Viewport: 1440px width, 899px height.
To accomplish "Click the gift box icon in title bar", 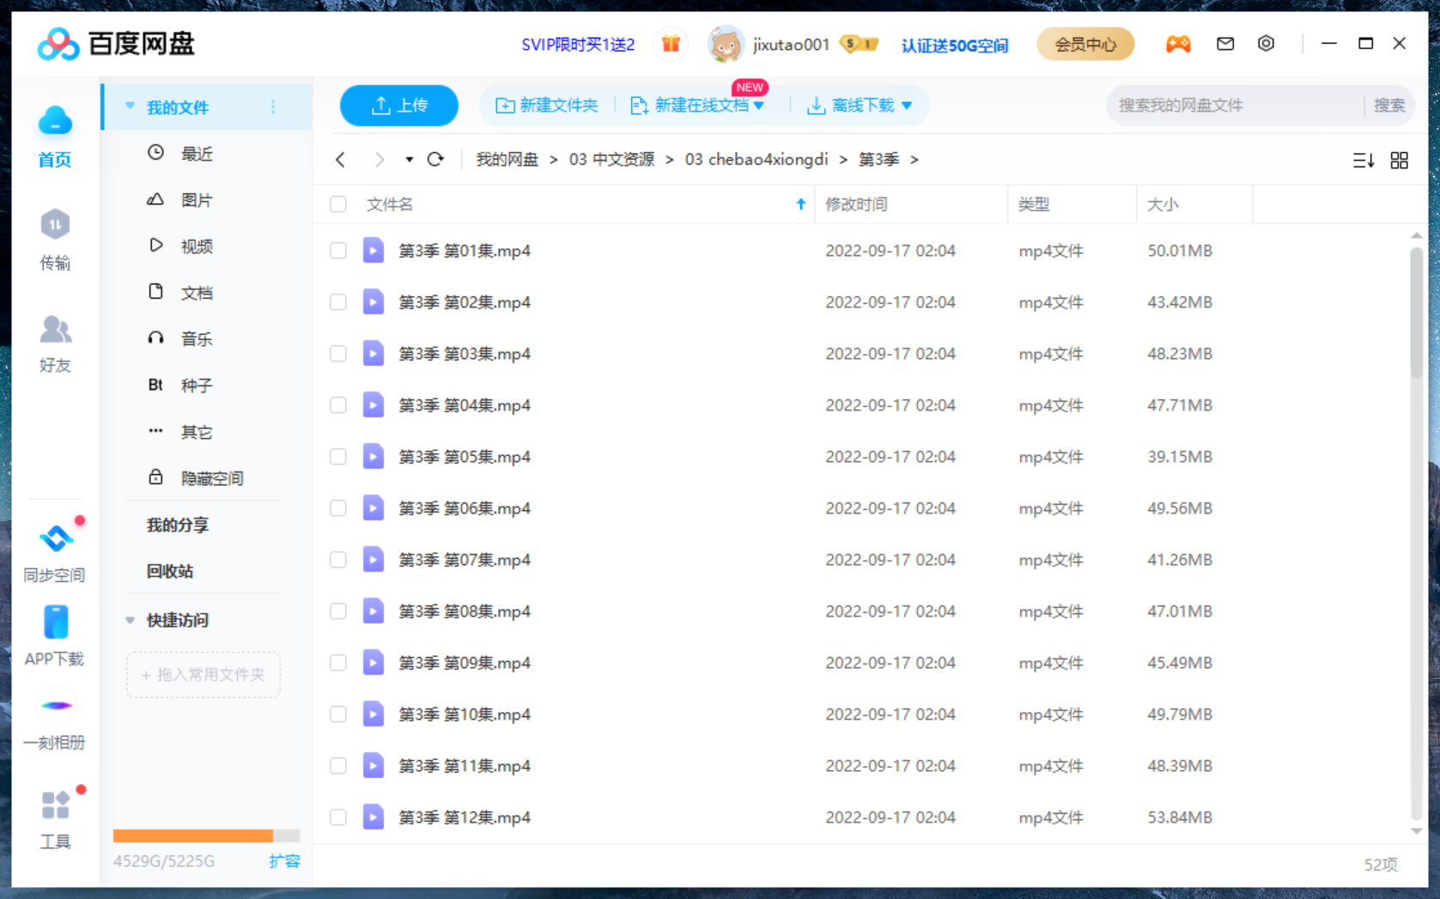I will click(671, 44).
